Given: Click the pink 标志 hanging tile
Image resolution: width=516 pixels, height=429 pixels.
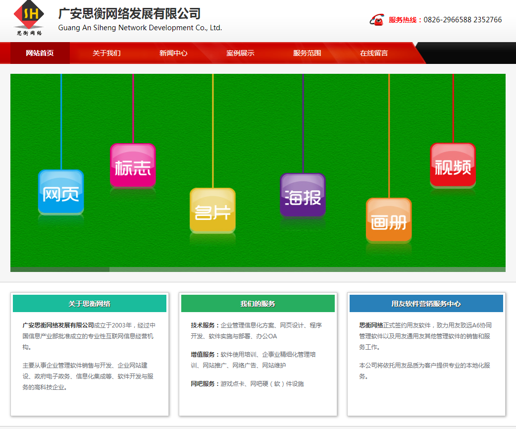Looking at the screenshot, I should pos(133,165).
